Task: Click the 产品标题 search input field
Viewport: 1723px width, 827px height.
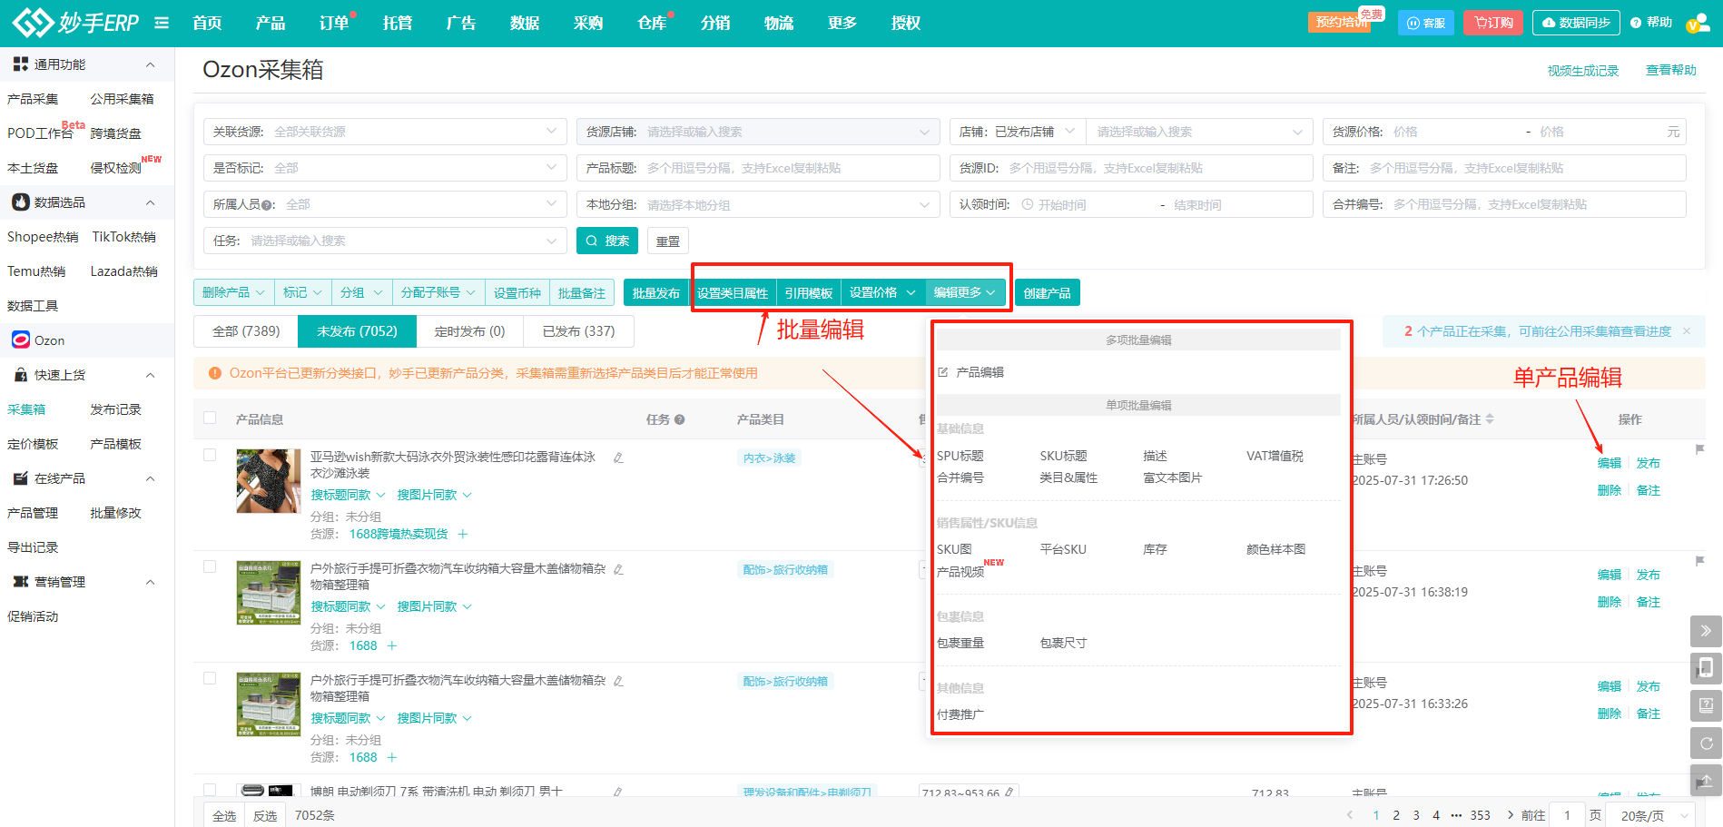Action: 758,168
